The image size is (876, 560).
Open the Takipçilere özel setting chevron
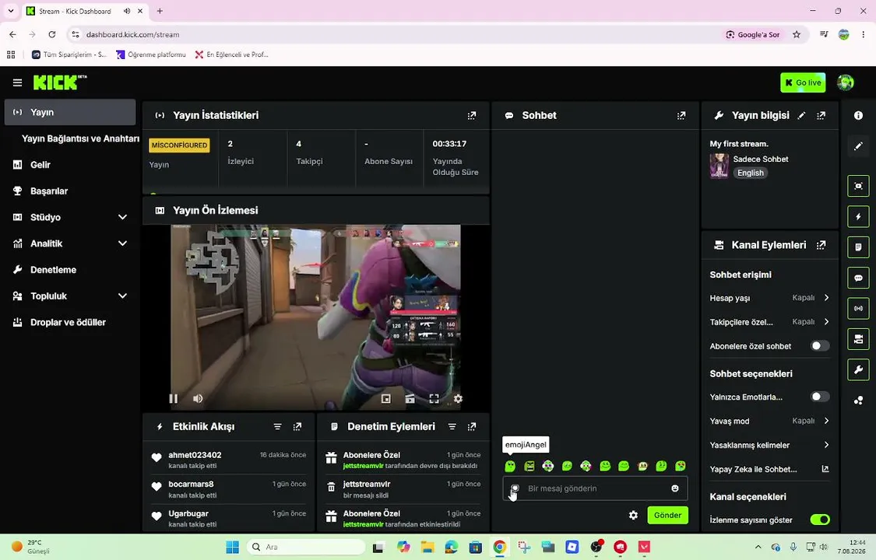[826, 322]
